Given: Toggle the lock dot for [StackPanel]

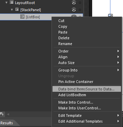Looking at the screenshot, I should tap(80, 10).
